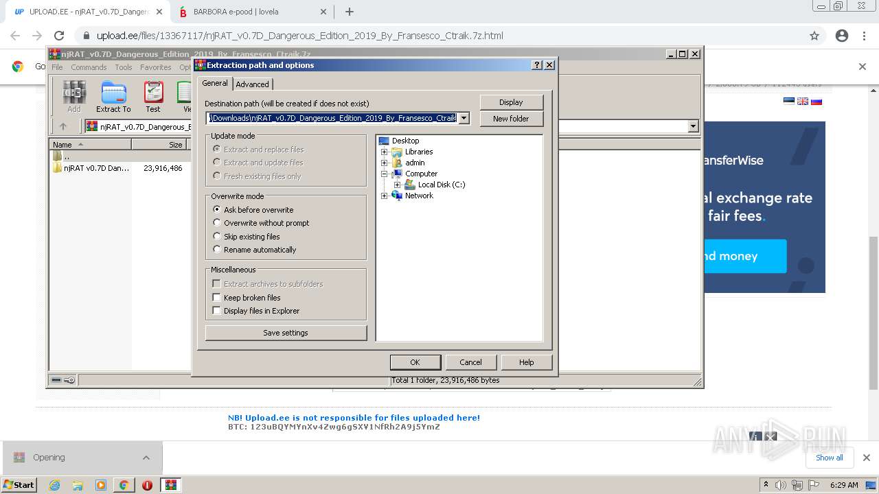Screen dimensions: 879x494
Task: Show hidden tray icons arrow
Action: [766, 485]
